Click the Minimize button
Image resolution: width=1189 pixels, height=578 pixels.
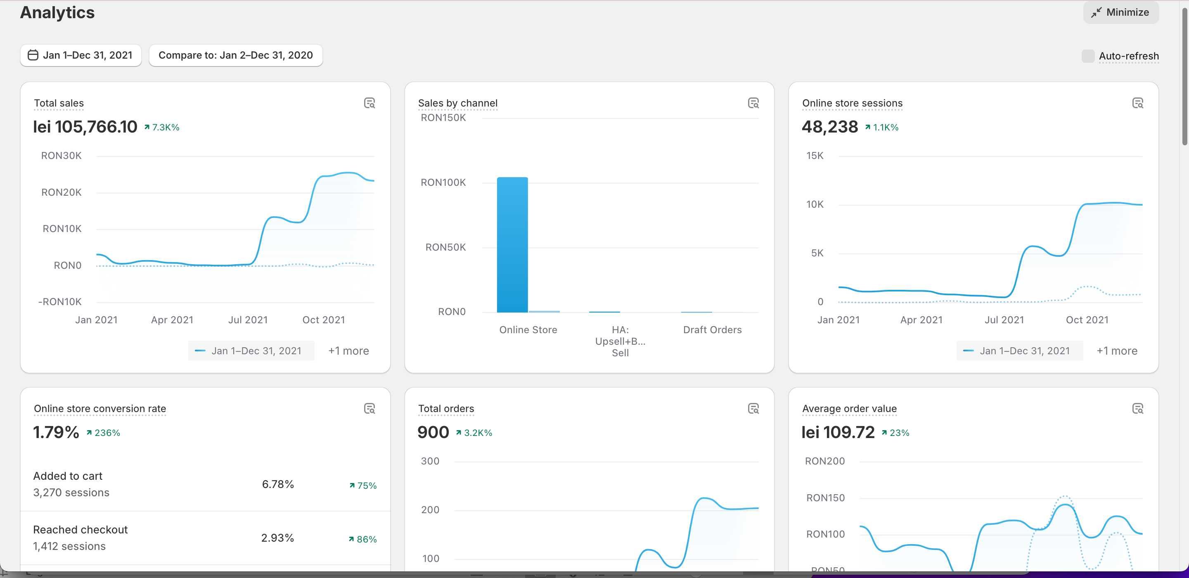pyautogui.click(x=1121, y=12)
